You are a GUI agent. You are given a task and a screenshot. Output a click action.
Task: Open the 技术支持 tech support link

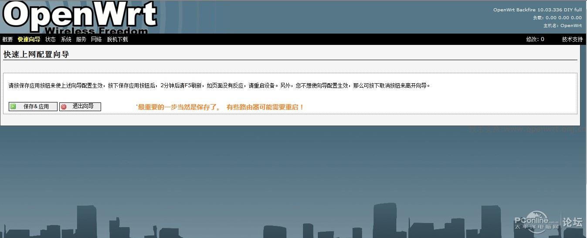point(572,39)
